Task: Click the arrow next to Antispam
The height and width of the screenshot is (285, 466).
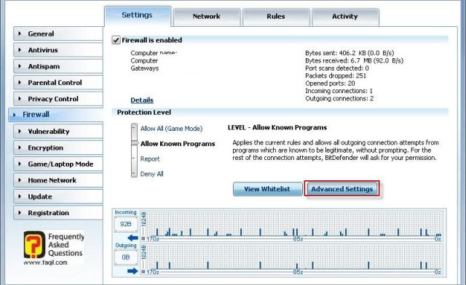Action: coord(20,66)
